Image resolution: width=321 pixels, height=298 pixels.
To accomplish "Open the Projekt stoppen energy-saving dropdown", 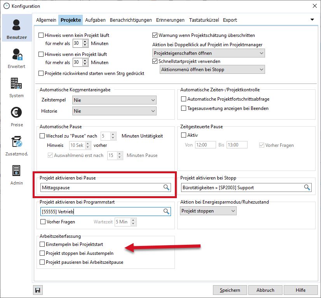I will tap(208, 211).
